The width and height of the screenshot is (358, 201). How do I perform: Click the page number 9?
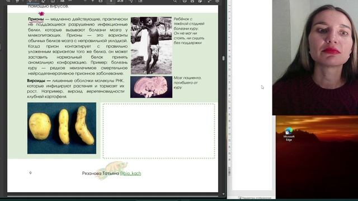point(30,173)
